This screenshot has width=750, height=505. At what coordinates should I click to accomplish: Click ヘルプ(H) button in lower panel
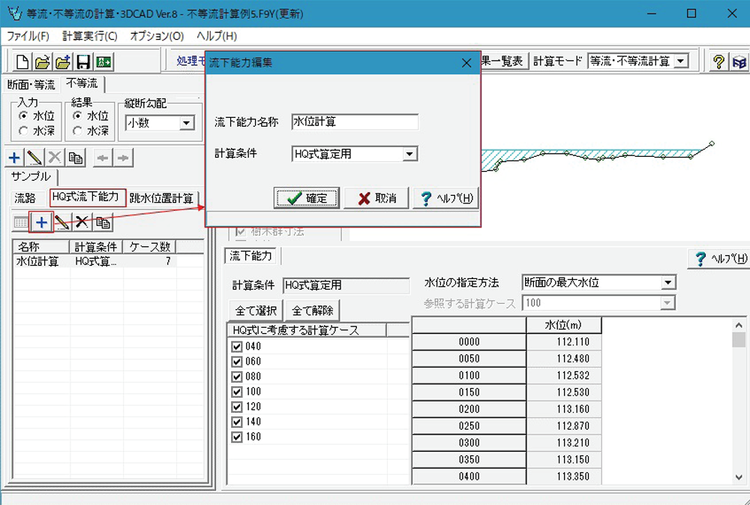tap(719, 259)
